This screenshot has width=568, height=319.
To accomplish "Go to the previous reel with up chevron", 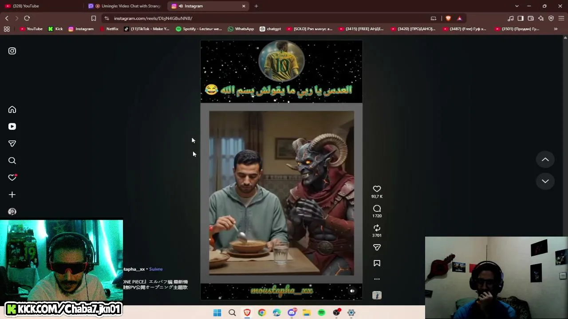I will point(545,159).
